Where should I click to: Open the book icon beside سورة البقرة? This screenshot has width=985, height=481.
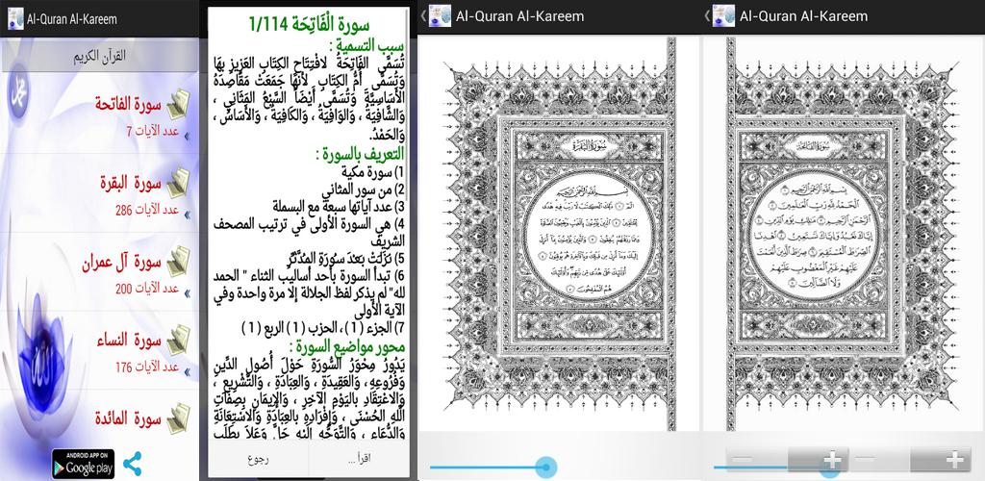(x=178, y=183)
